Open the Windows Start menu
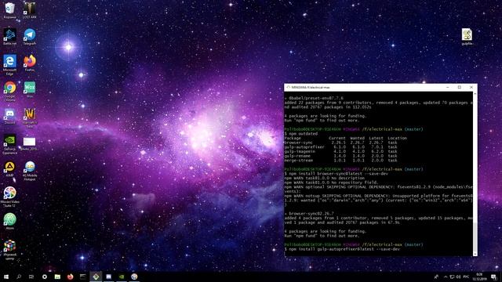Screen dimensions: 502x282 [x=6, y=277]
